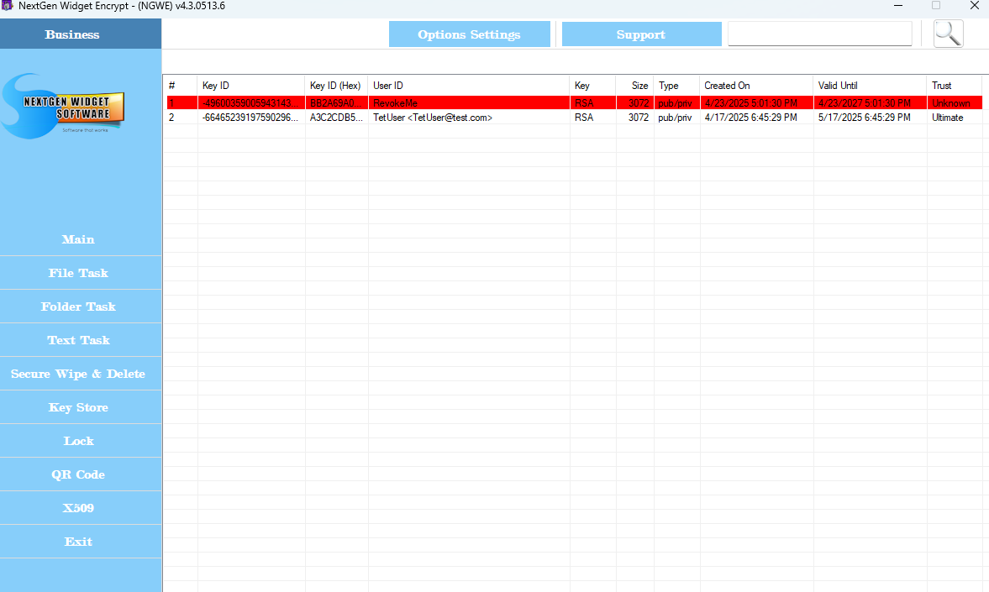Select TetUser <TetUser@test.com> row

[x=574, y=118]
